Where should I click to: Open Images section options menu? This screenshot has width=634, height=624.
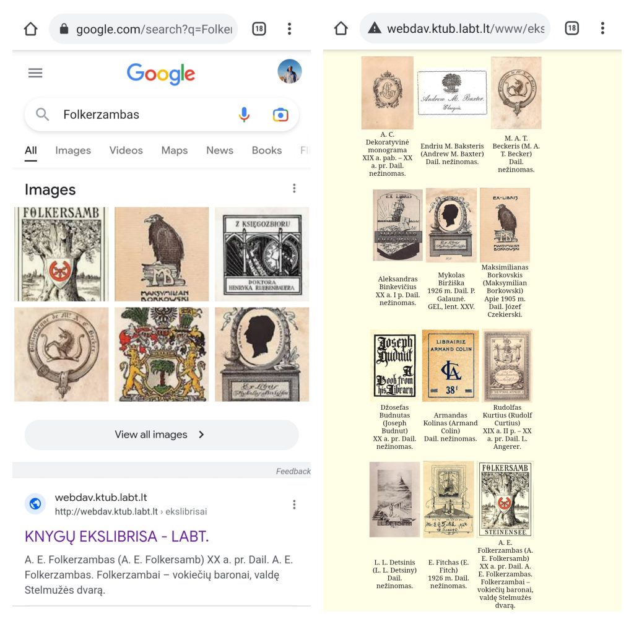tap(294, 188)
